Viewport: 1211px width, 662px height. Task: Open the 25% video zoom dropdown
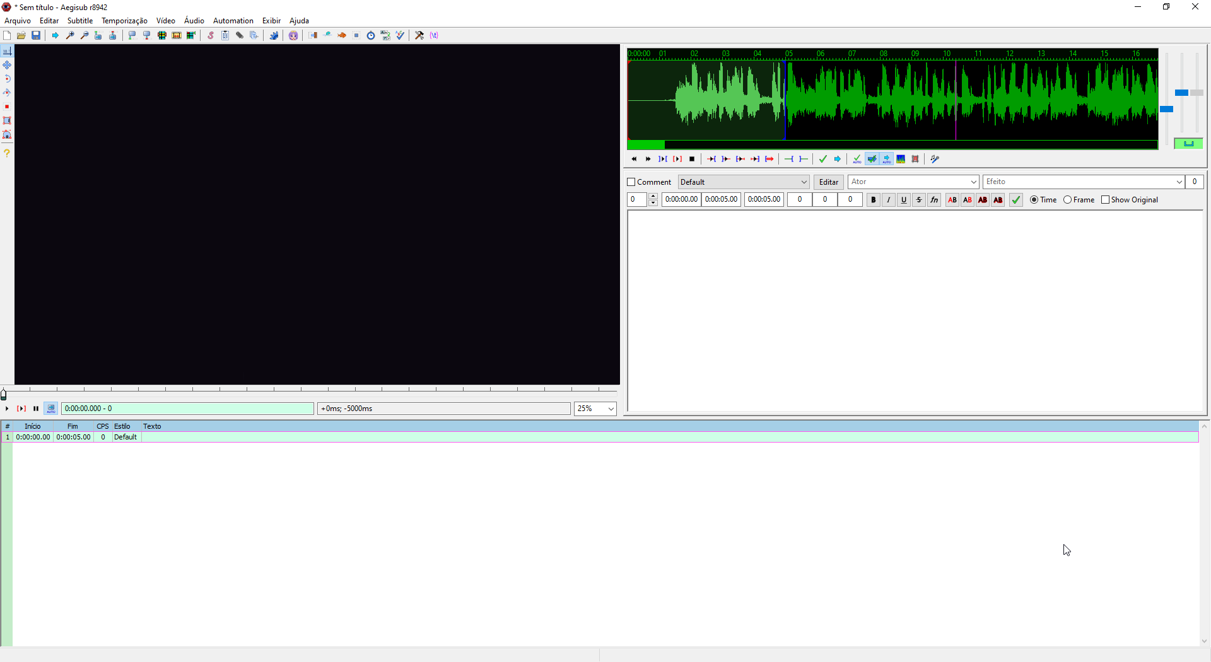pos(595,409)
